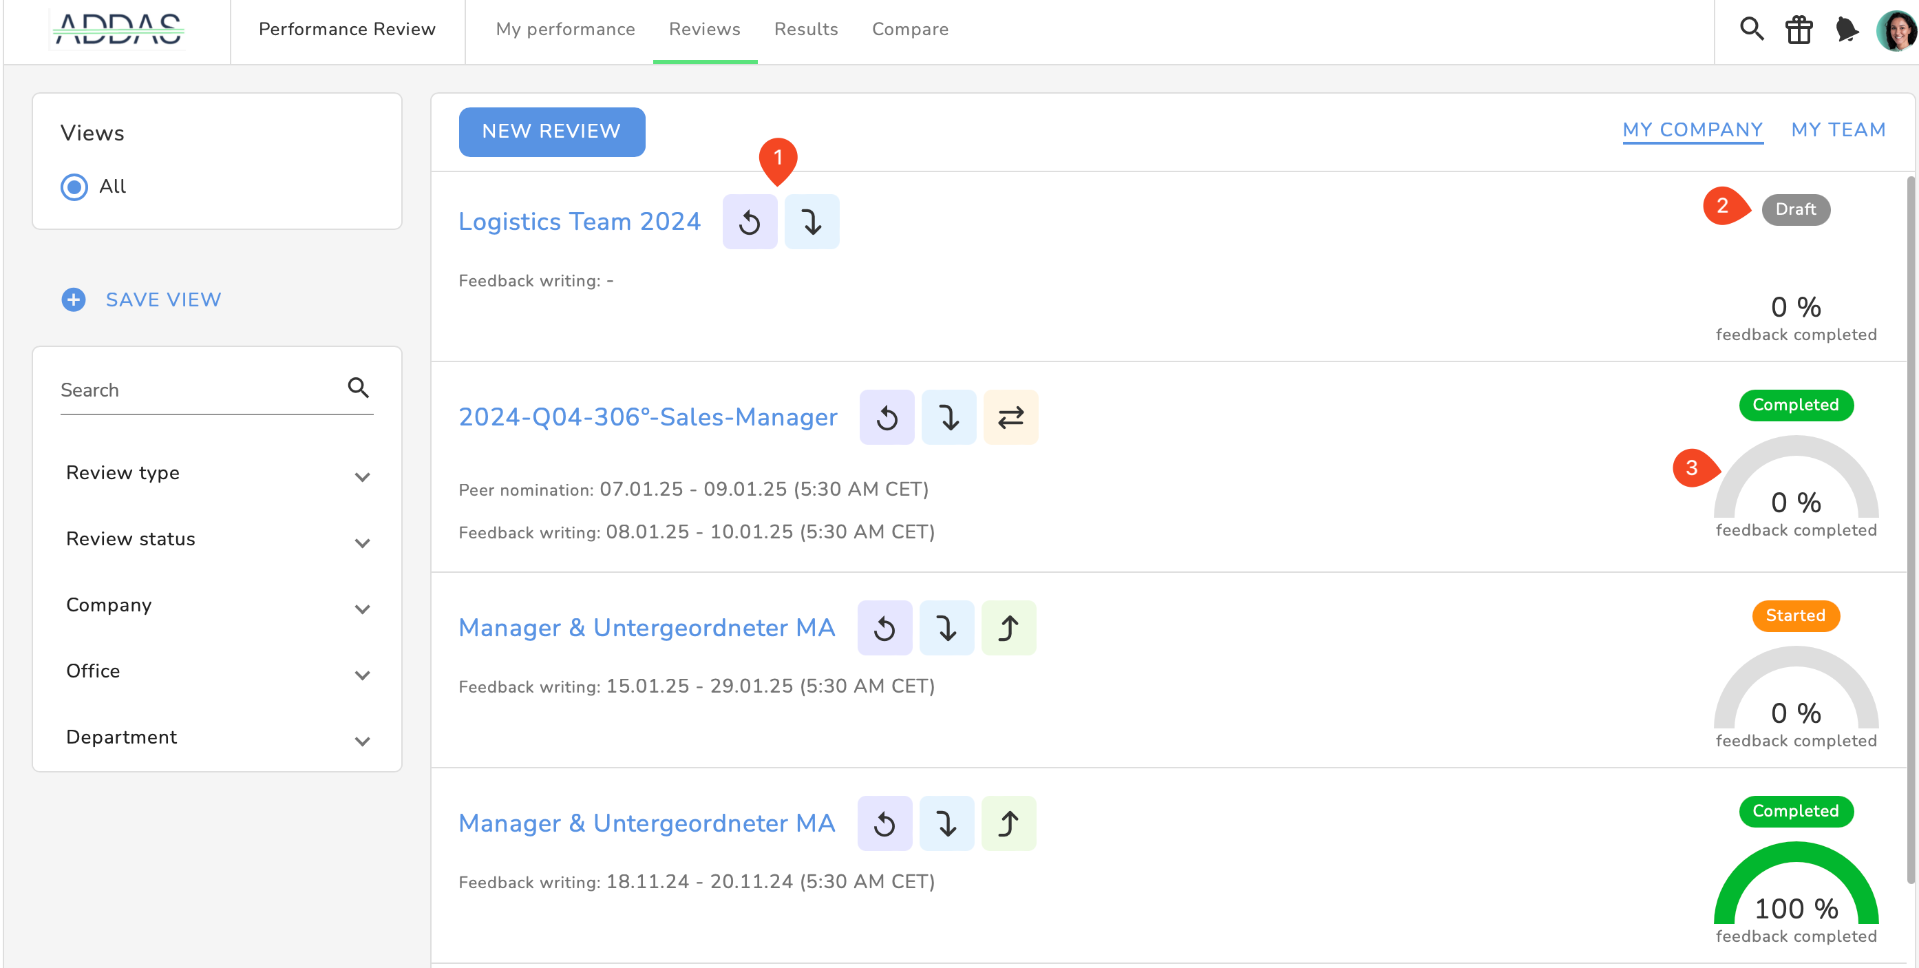
Task: Click the magnifier icon in sidebar Search field
Action: (359, 388)
